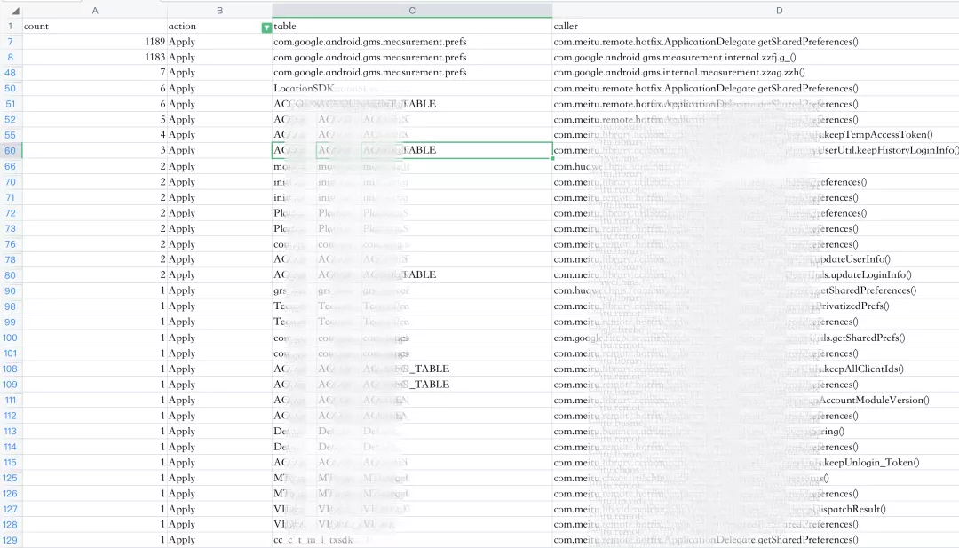Open the filter dropdown in the action column
Viewport: 959px width, 548px height.
[x=266, y=28]
